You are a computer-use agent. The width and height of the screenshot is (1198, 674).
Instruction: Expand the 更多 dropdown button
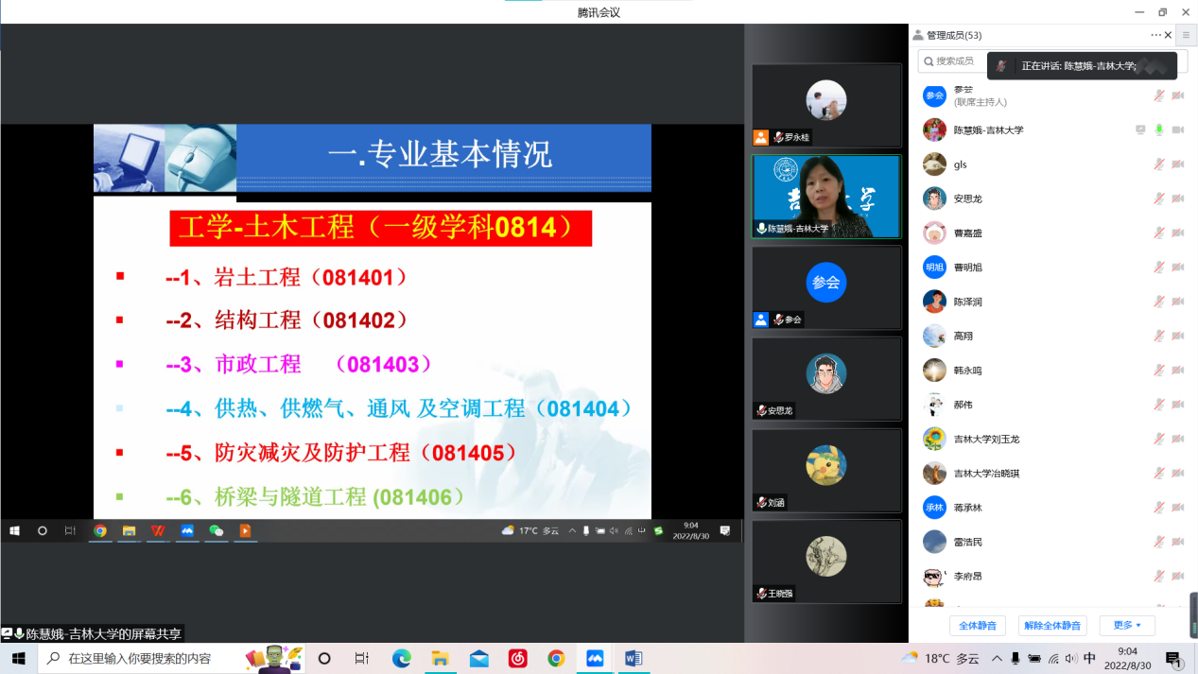point(1127,626)
